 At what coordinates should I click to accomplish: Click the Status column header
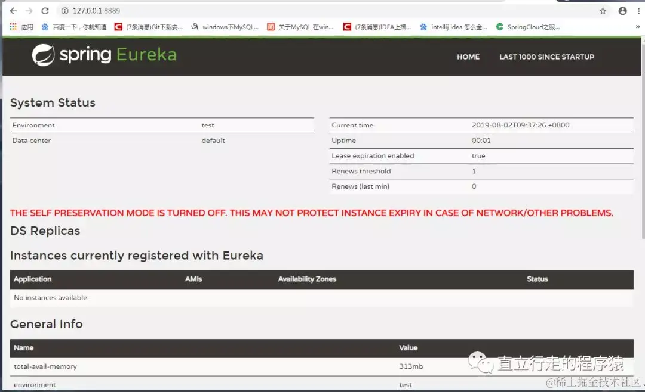click(537, 279)
